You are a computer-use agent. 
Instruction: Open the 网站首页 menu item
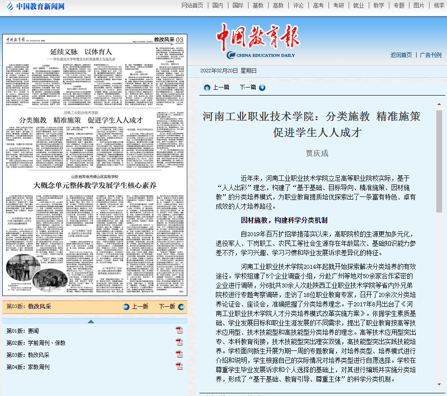[192, 5]
